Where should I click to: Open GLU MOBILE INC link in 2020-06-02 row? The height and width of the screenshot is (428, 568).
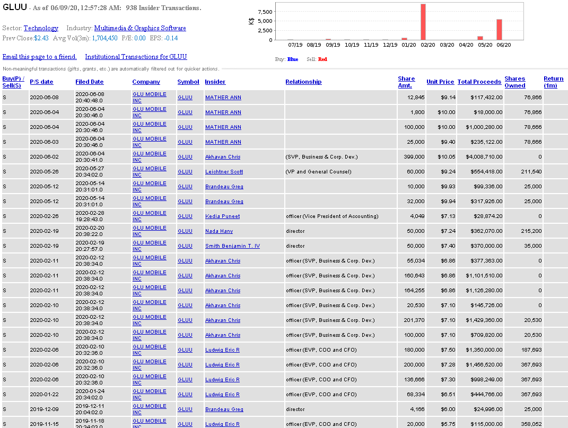point(149,157)
